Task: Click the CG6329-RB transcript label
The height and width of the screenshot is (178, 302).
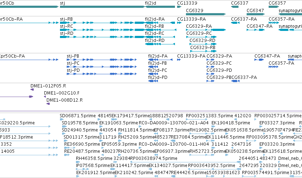Action: [x=203, y=48]
